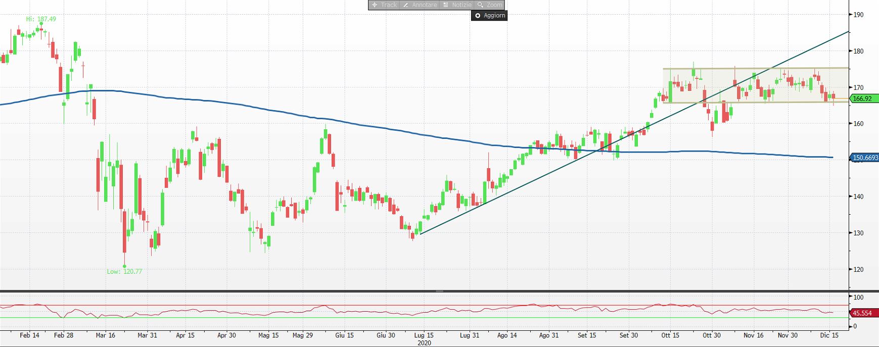Image resolution: width=879 pixels, height=347 pixels.
Task: Select the shaded rectangle consolidation annotation
Action: [x=756, y=85]
